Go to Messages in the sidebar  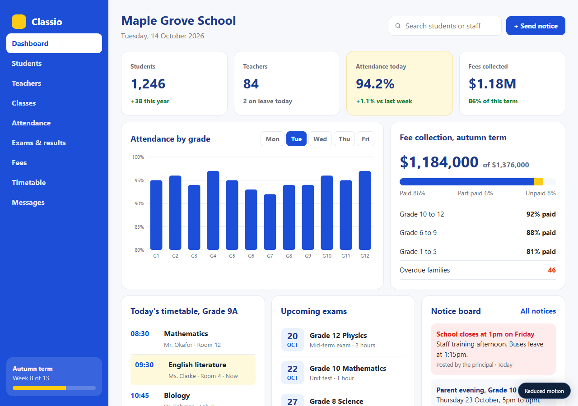pos(54,202)
